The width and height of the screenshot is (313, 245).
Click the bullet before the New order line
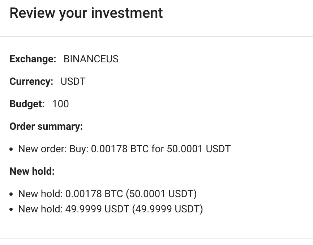tap(12, 149)
